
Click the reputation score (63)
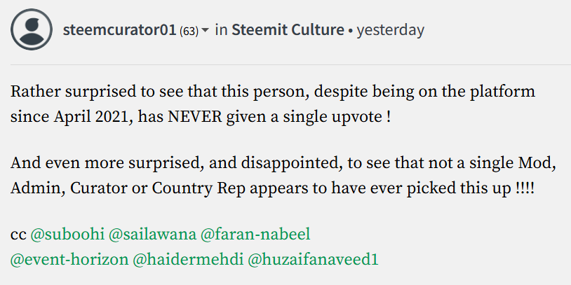click(x=189, y=31)
